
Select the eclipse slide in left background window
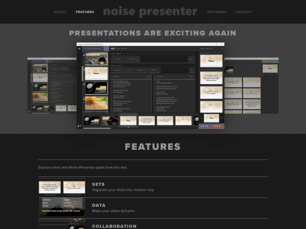pyautogui.click(x=40, y=68)
